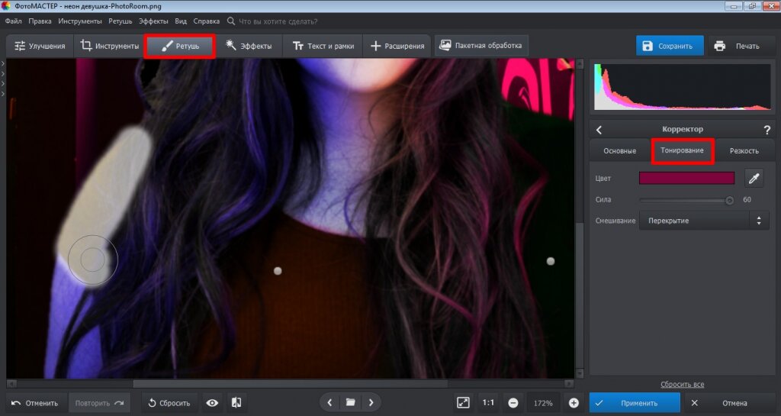Pick a color with the eyedropper tool

[x=754, y=179]
